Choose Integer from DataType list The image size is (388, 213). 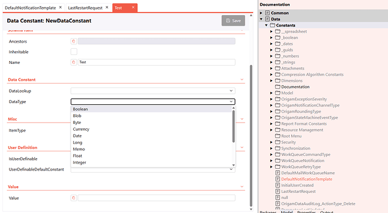coord(152,162)
